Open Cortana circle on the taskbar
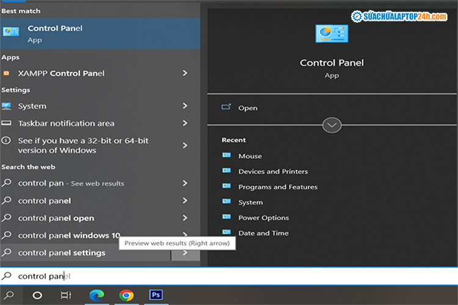Screen dimensions: 458x305 37,295
